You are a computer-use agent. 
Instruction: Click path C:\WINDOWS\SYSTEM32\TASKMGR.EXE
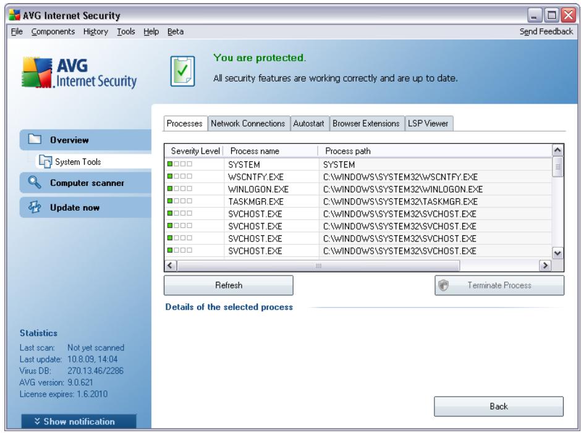(x=400, y=201)
